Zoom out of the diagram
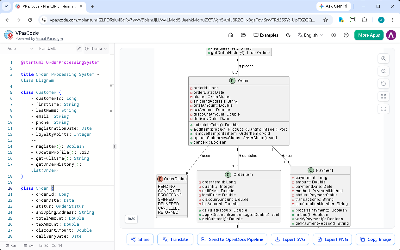Viewport: 400px width, 250px height. click(384, 71)
